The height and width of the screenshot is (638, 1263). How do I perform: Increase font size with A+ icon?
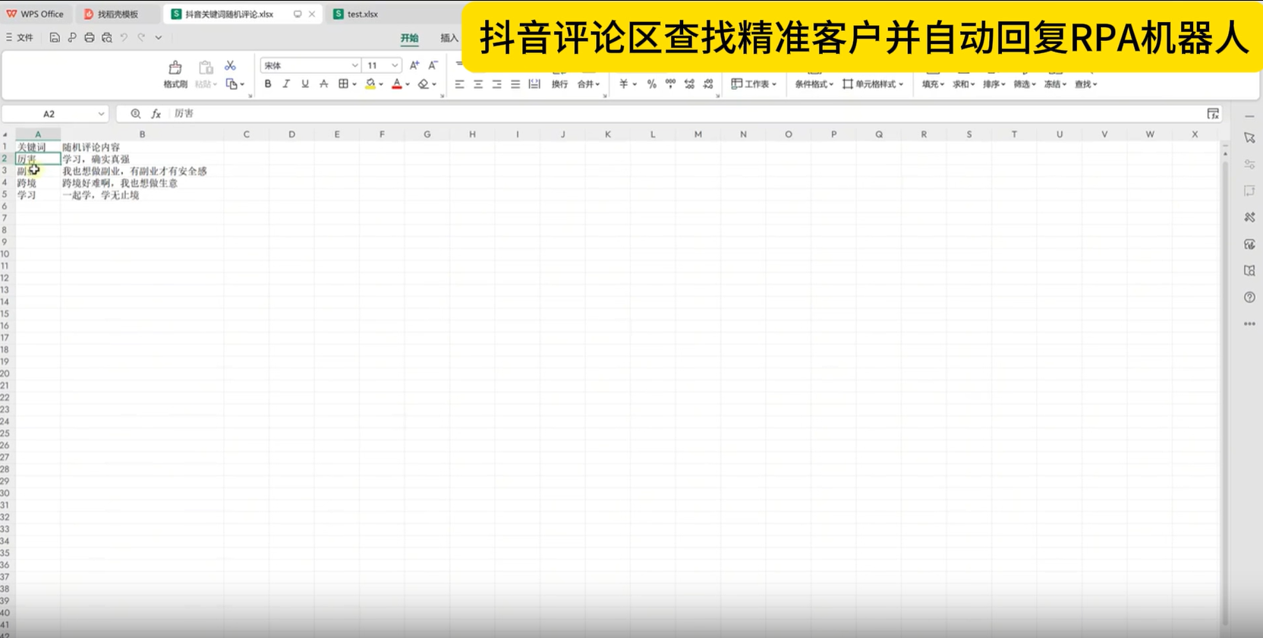pos(414,65)
